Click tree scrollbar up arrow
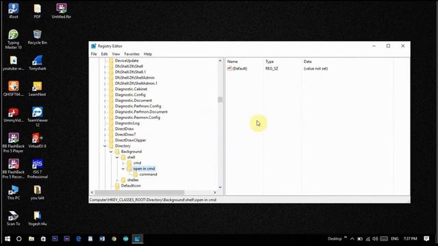Screen dimensions: 438x246 pos(220,61)
